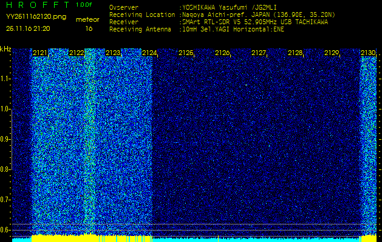Click the 1.1 kHz frequency axis label
The height and width of the screenshot is (242, 382).
[4, 79]
